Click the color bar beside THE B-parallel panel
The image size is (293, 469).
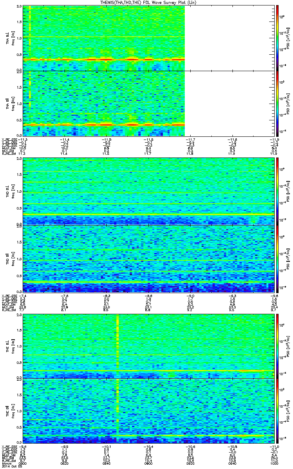pyautogui.click(x=277, y=410)
